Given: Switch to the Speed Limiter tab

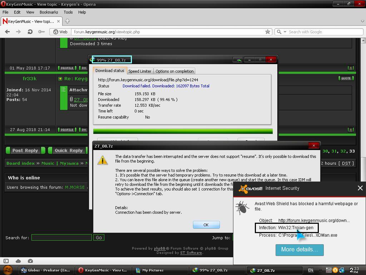Looking at the screenshot, I should (x=140, y=71).
